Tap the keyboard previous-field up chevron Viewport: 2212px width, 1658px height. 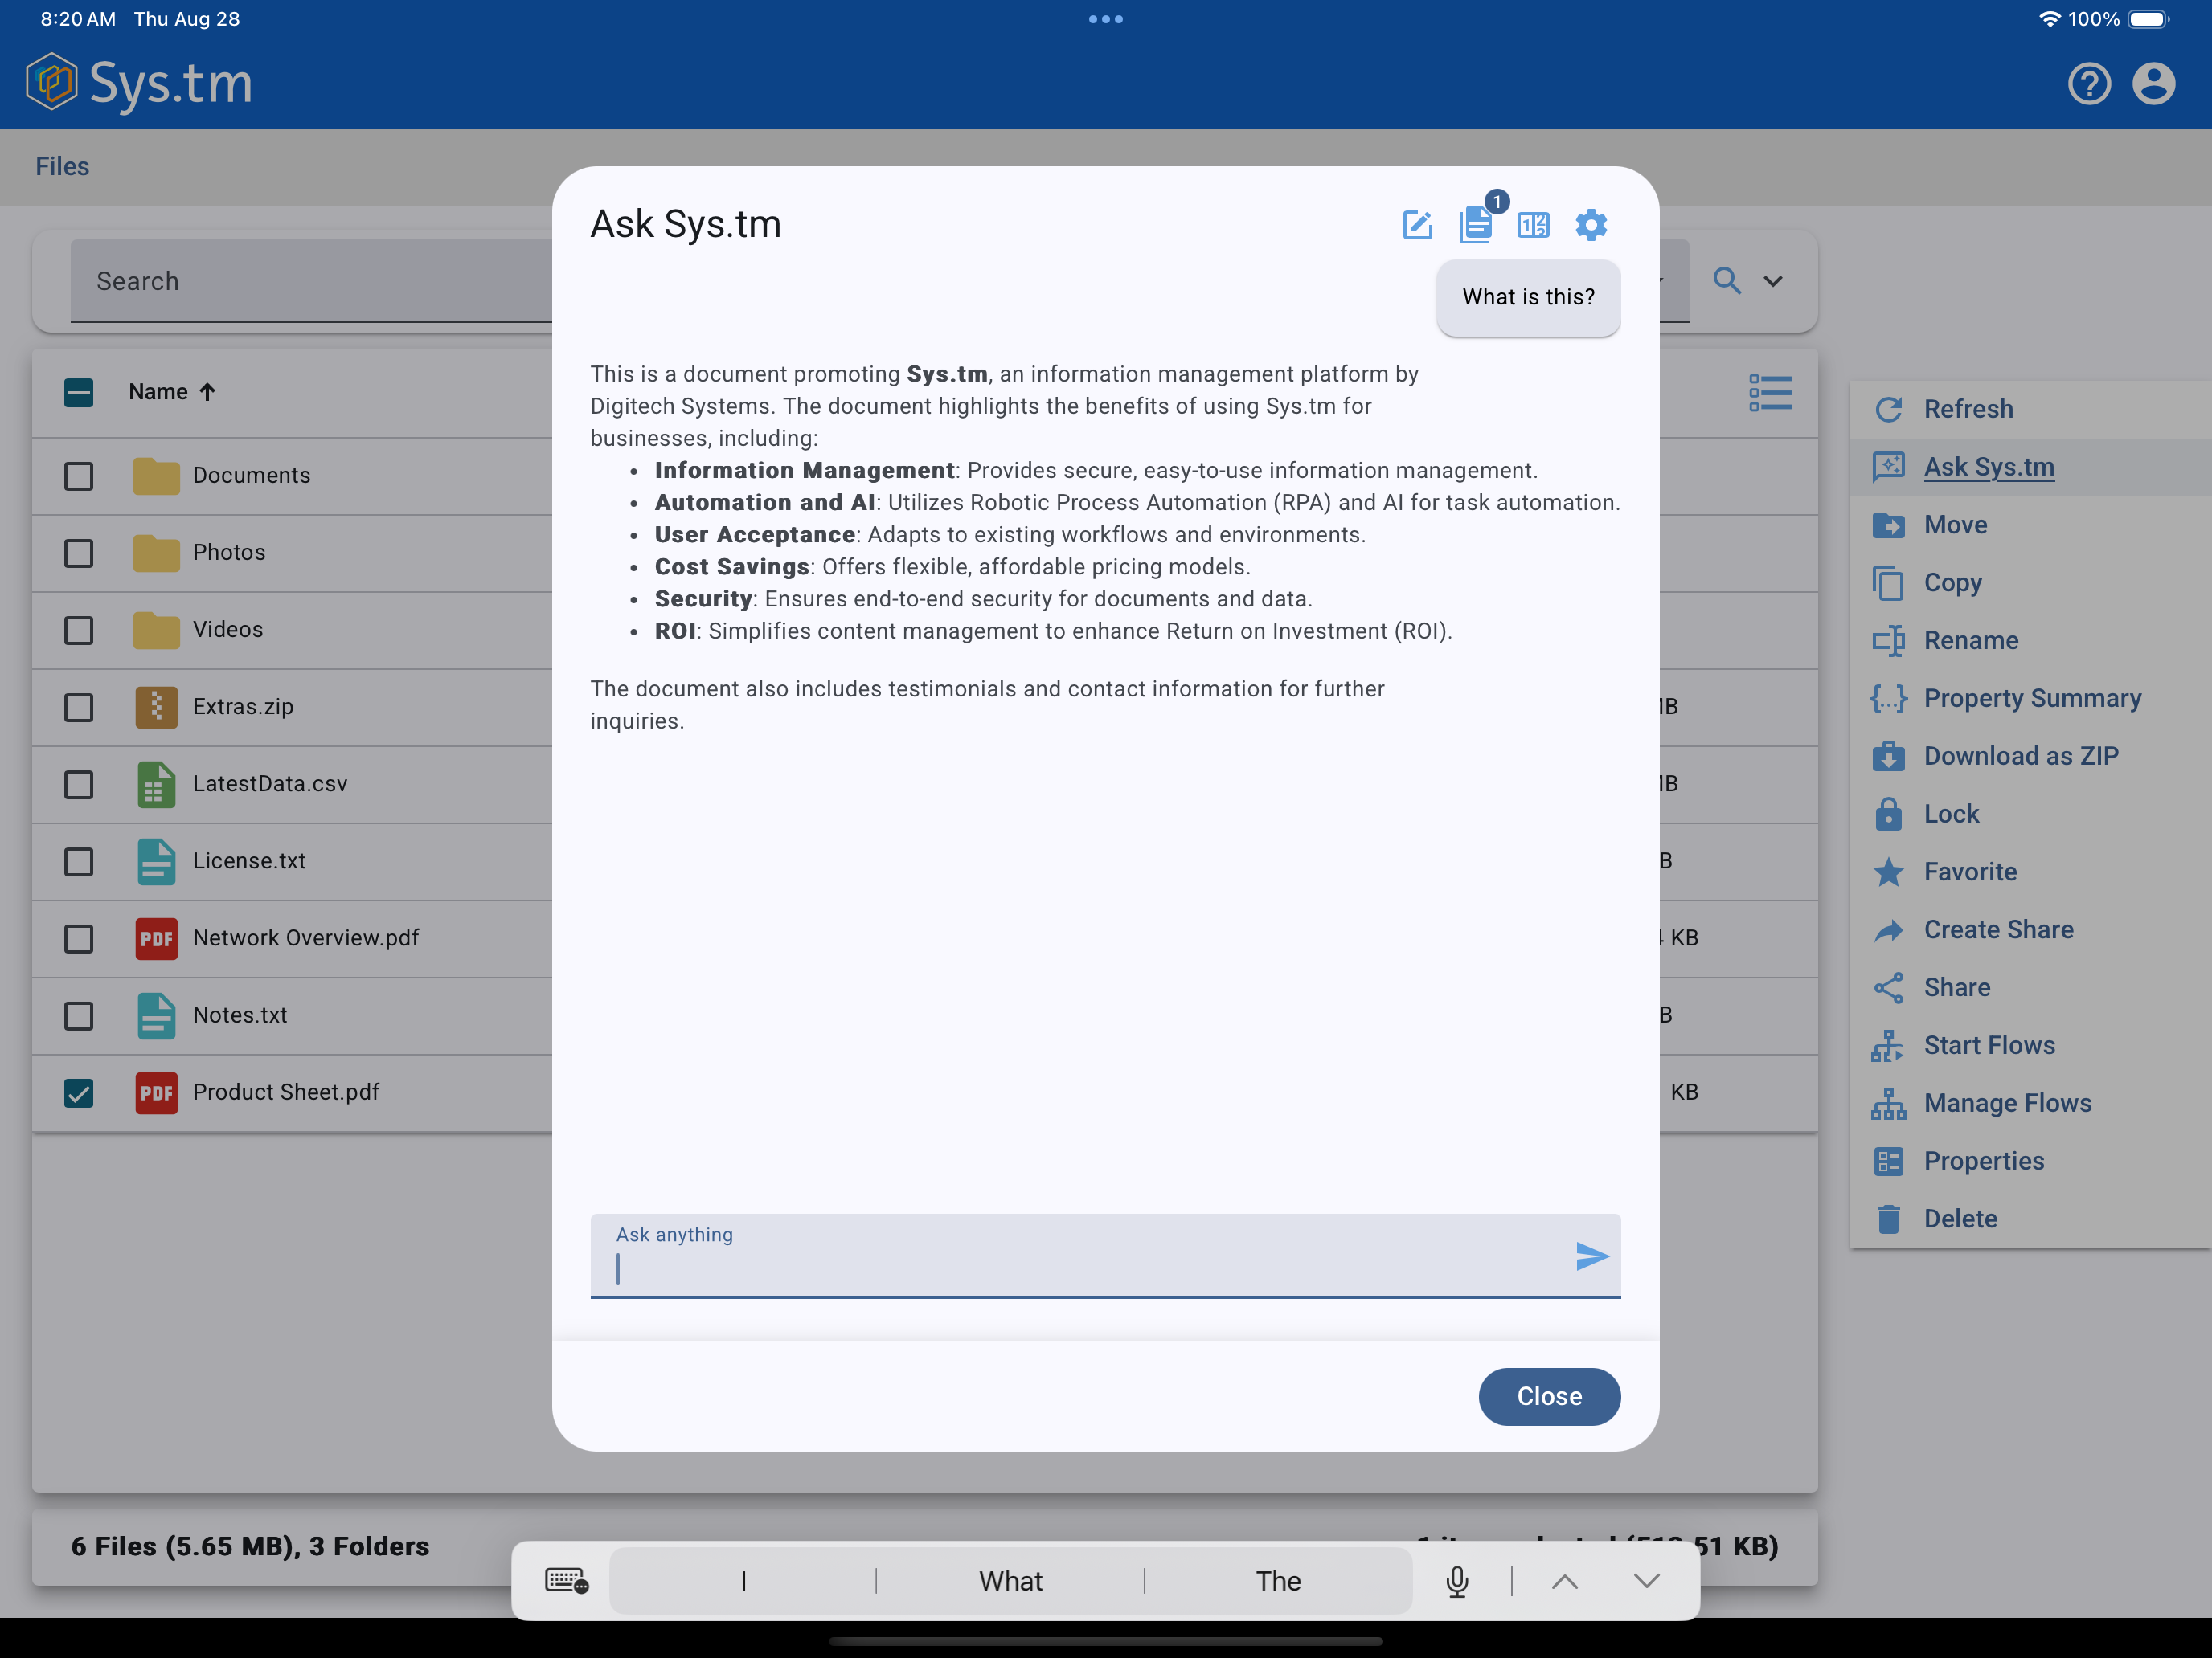pyautogui.click(x=1565, y=1581)
